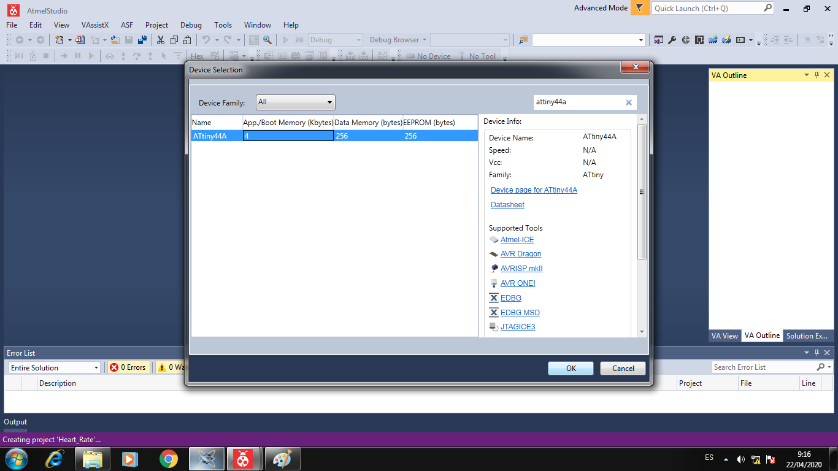Viewport: 838px width, 471px height.
Task: Click the Start menu Windows orb
Action: (x=16, y=458)
